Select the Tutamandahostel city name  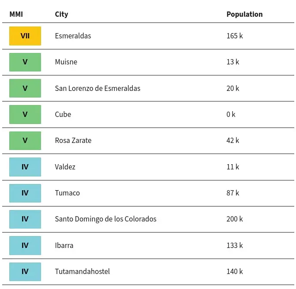pos(82,271)
